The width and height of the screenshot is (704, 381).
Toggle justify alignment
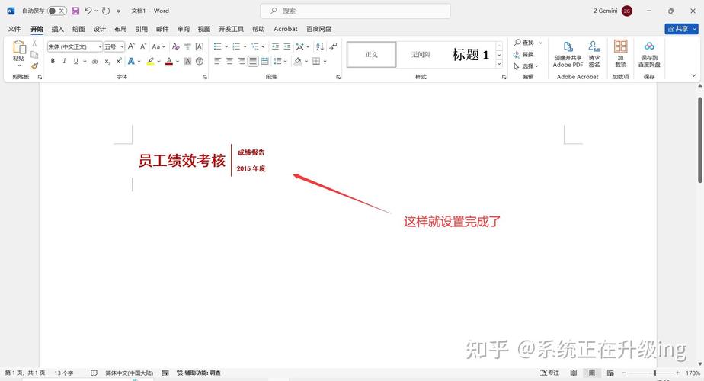tap(253, 61)
